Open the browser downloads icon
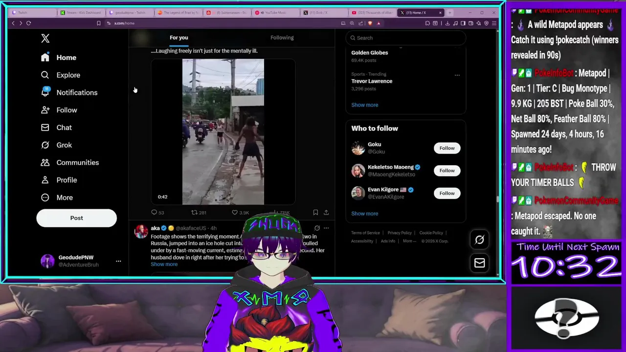 448,23
